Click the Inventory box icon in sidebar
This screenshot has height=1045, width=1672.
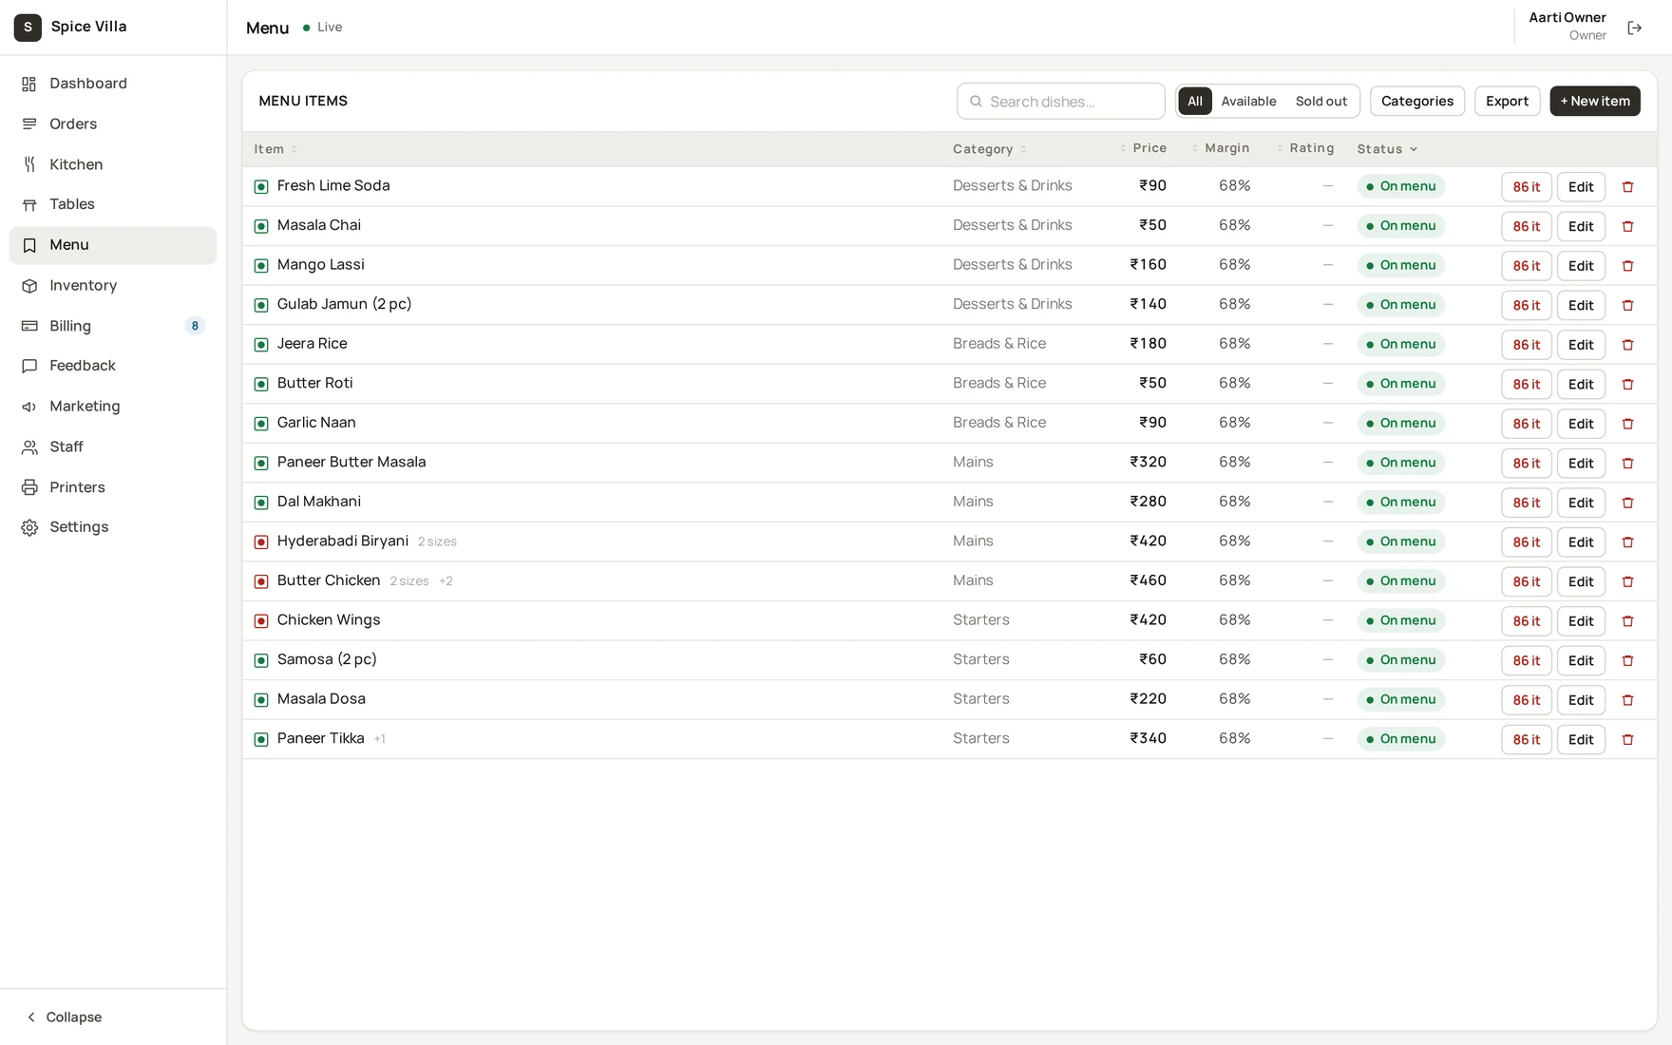(x=29, y=286)
